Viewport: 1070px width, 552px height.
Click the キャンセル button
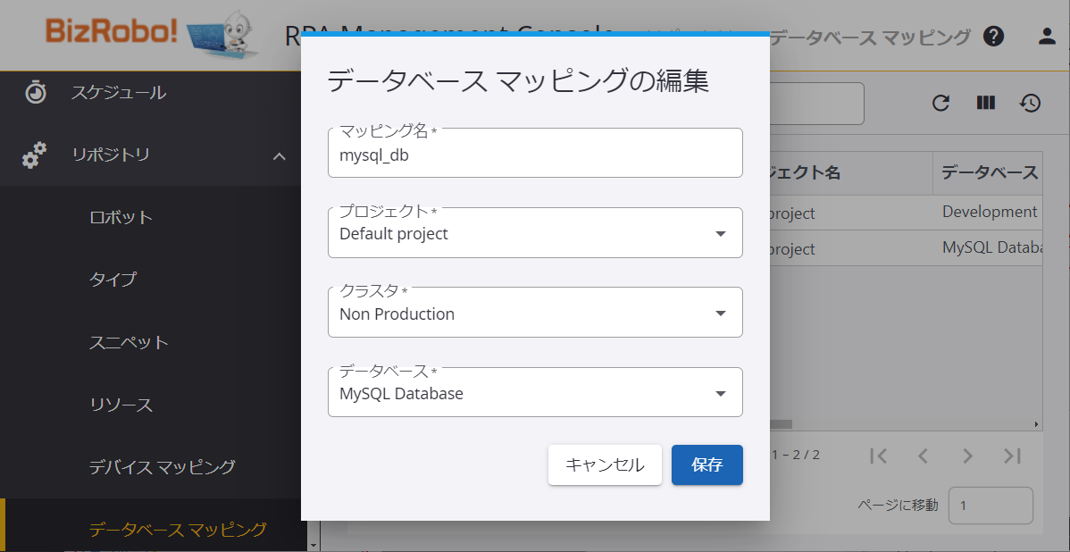click(605, 464)
